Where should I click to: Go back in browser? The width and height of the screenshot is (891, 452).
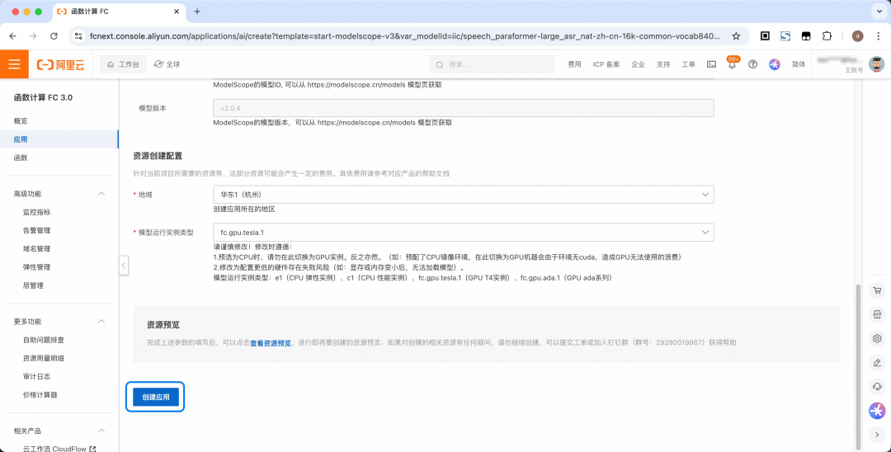point(12,35)
